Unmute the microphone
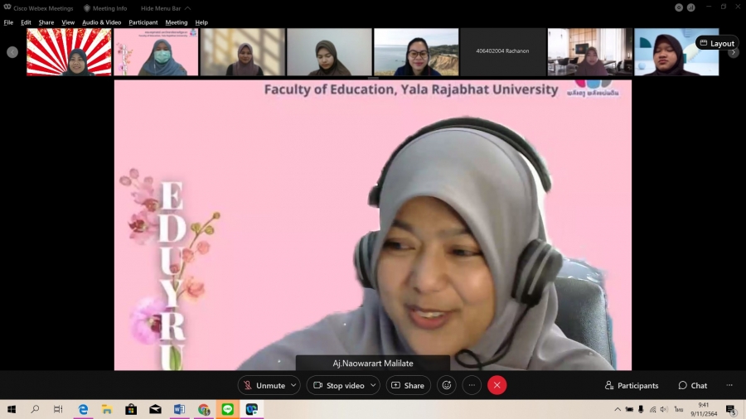This screenshot has width=746, height=419. click(264, 385)
